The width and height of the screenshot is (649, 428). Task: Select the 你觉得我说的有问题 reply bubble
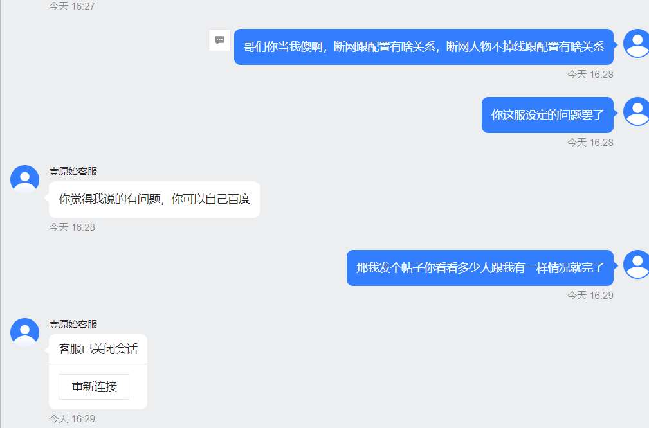pos(154,199)
